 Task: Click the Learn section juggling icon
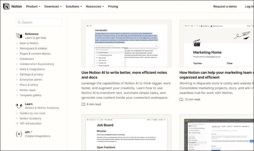click(x=19, y=106)
